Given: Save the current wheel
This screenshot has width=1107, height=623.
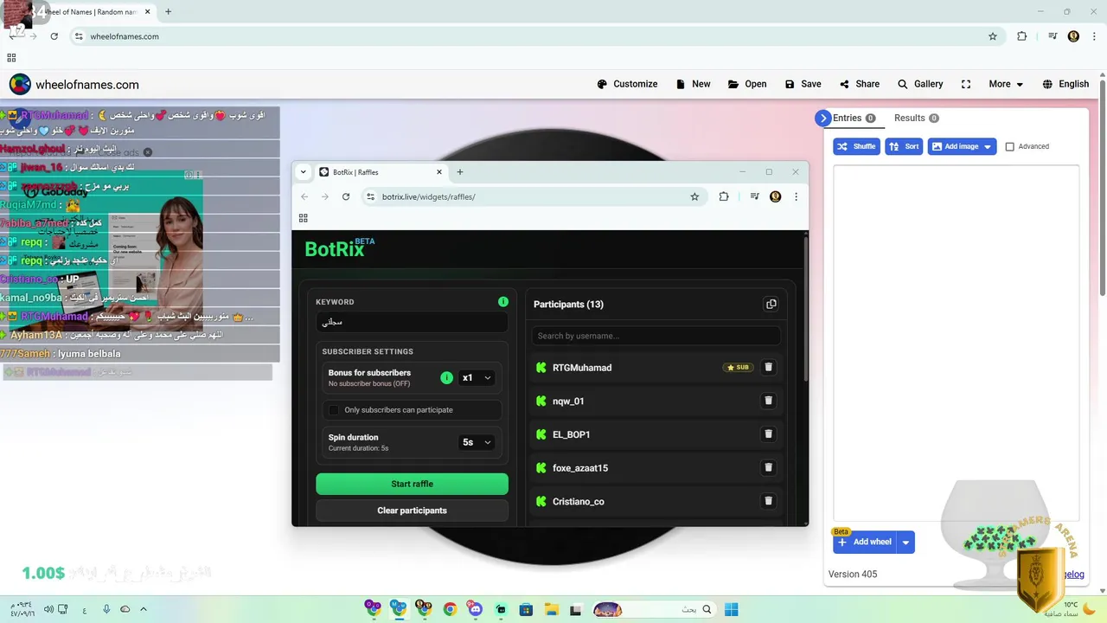Looking at the screenshot, I should pos(803,84).
